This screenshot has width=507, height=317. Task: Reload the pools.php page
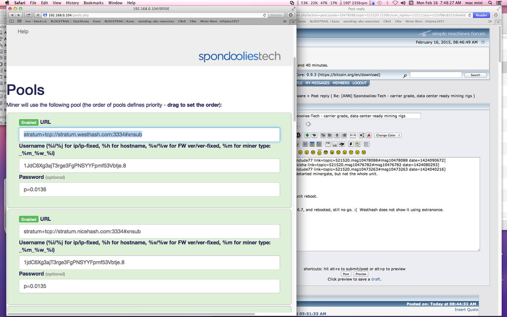tap(264, 15)
